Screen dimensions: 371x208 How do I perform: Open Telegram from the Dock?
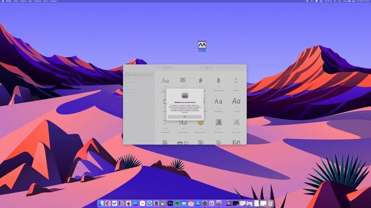(150, 203)
